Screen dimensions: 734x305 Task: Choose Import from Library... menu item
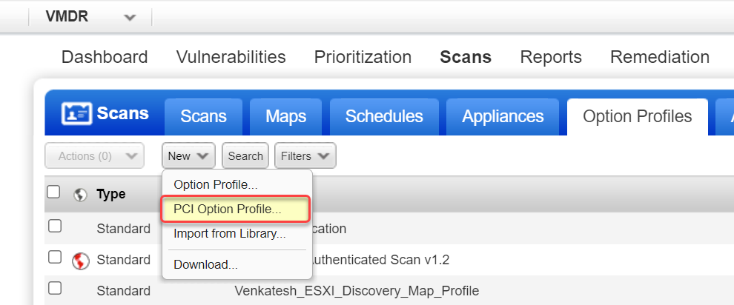(230, 233)
